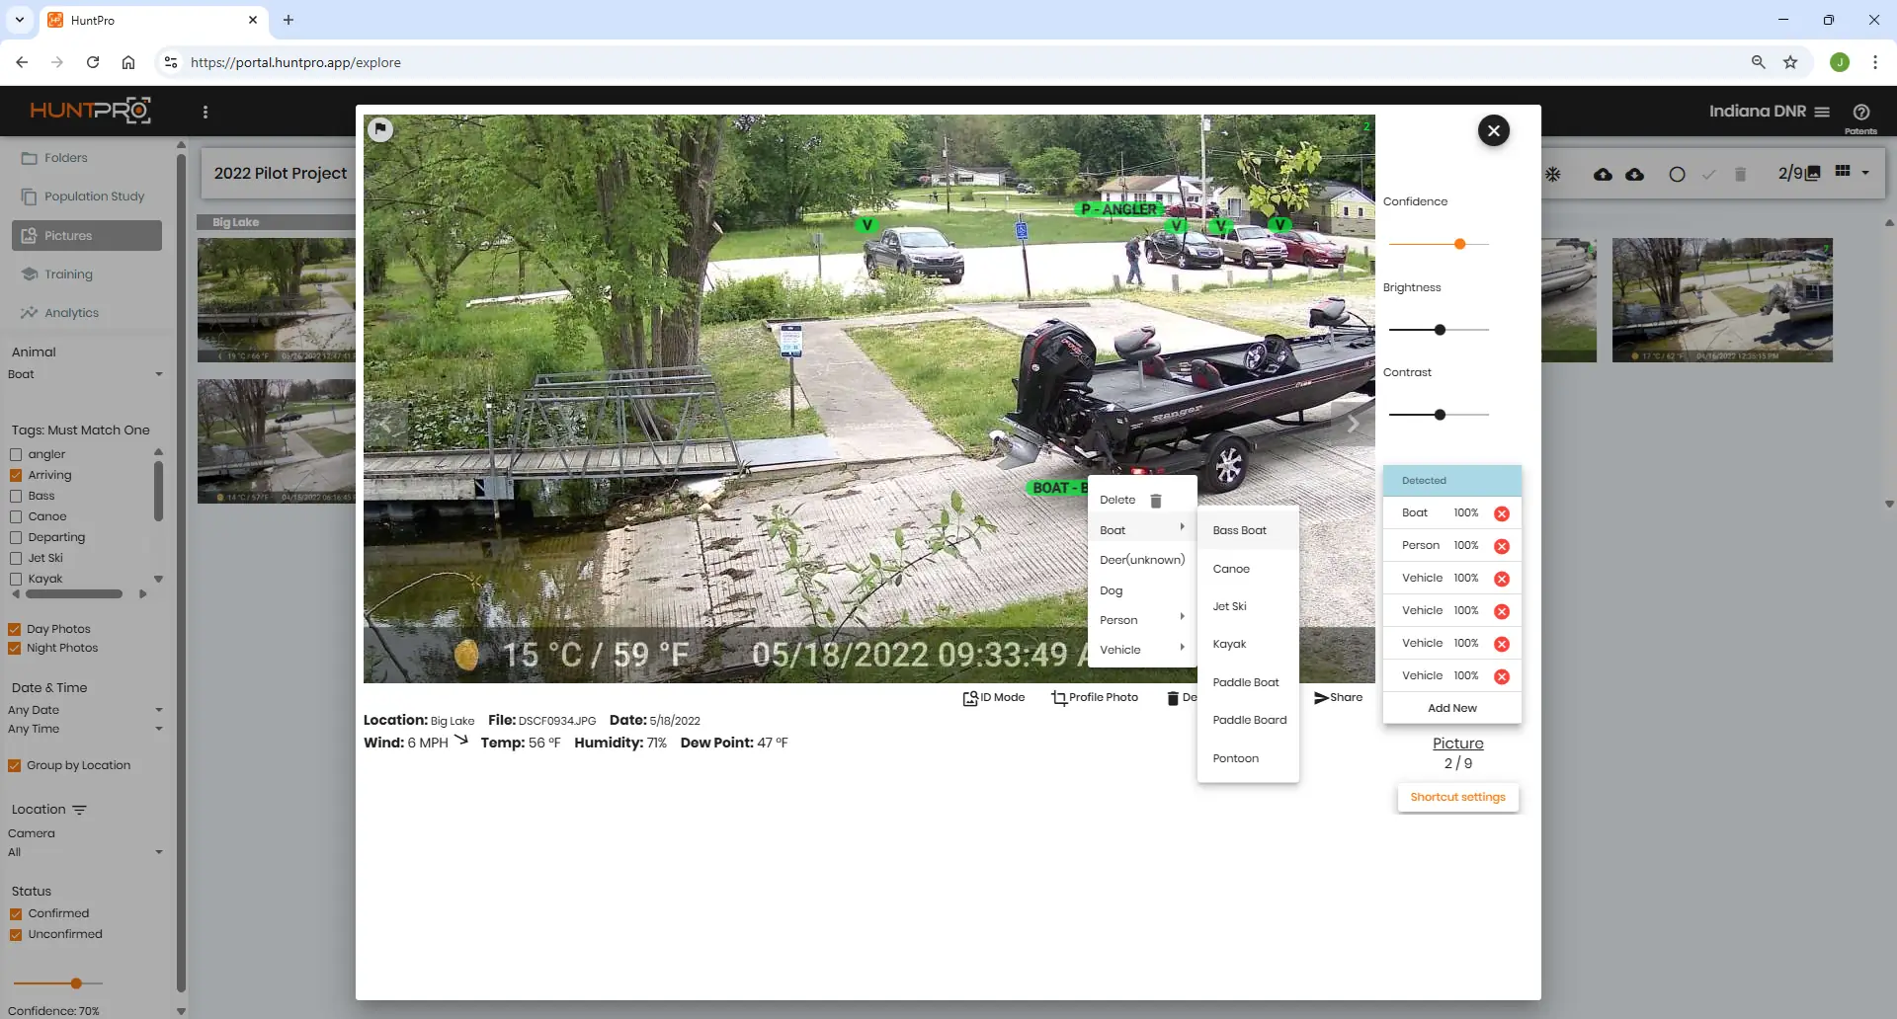
Task: Disable Group by Location
Action: [15, 765]
